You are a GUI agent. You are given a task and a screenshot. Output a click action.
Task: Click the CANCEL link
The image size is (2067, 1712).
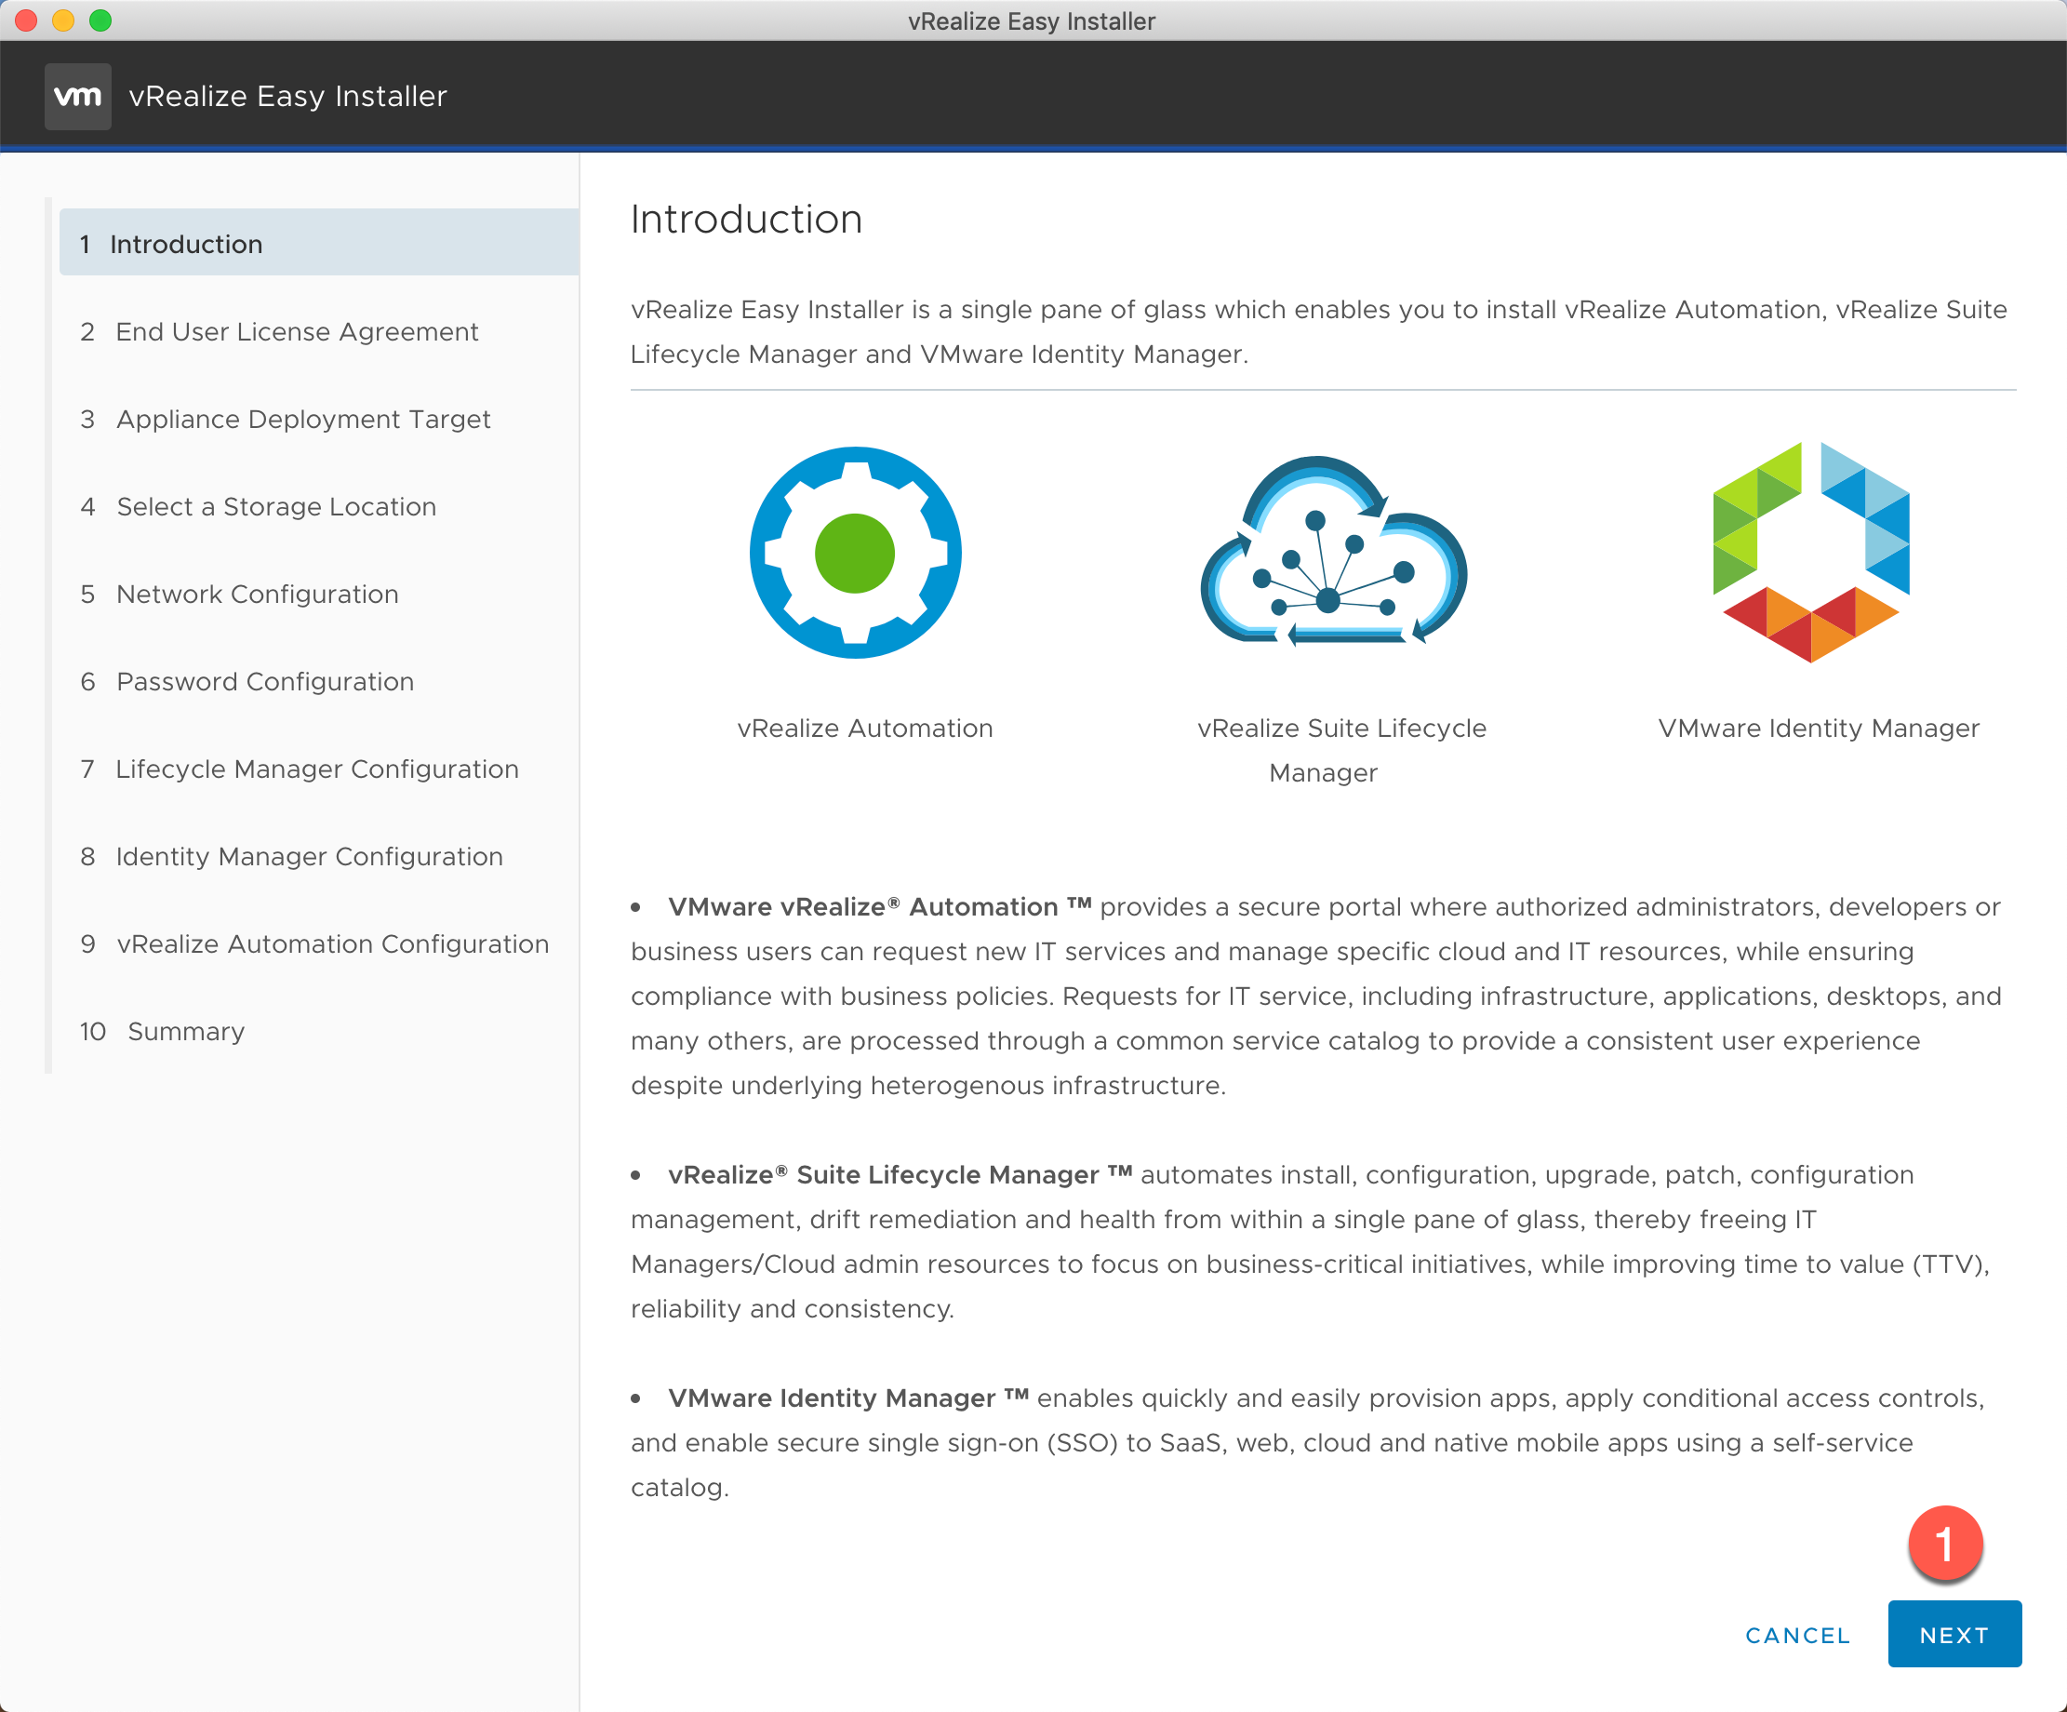pyautogui.click(x=1797, y=1635)
